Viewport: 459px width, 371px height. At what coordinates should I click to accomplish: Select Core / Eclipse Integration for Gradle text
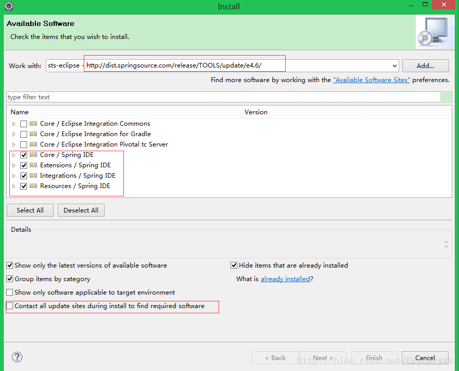[x=95, y=134]
